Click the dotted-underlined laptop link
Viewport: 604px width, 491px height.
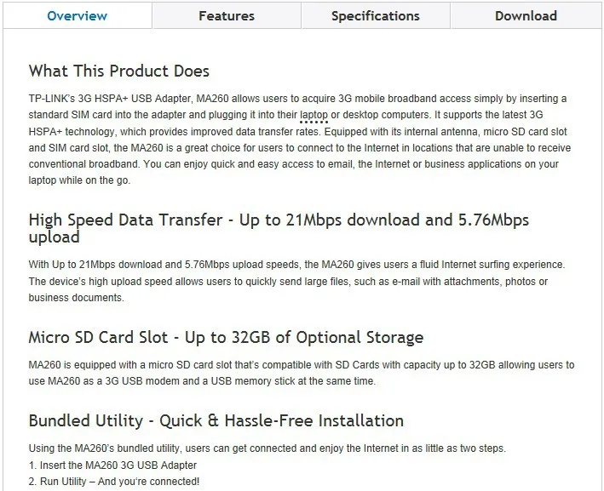pyautogui.click(x=314, y=115)
